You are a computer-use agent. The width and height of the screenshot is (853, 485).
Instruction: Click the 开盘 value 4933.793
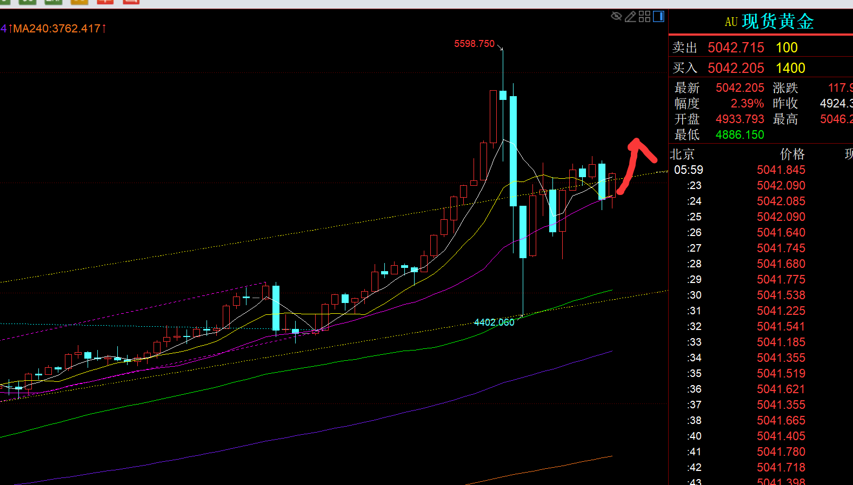740,119
